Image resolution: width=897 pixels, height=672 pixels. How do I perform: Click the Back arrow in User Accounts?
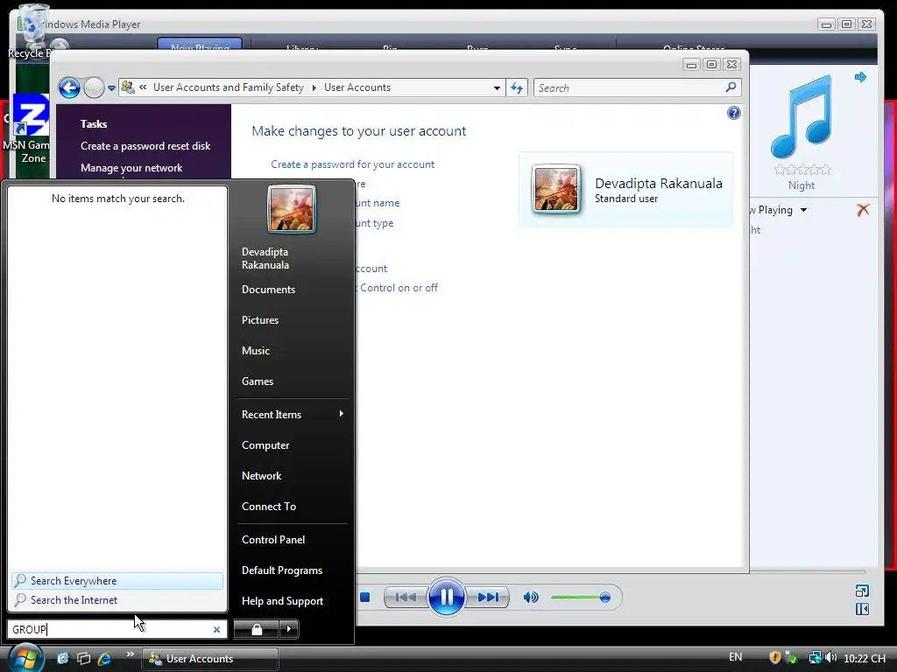(69, 88)
